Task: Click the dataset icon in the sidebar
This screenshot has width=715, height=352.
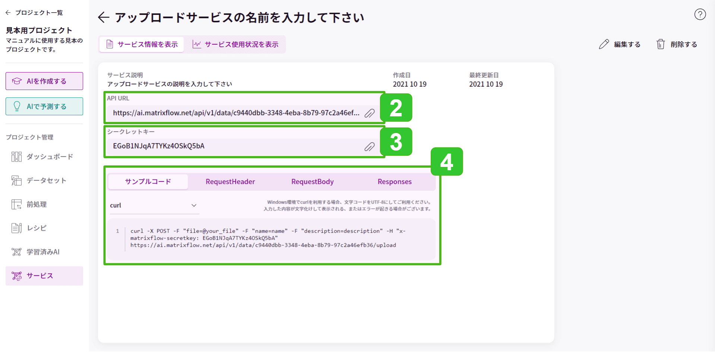Action: (x=16, y=181)
